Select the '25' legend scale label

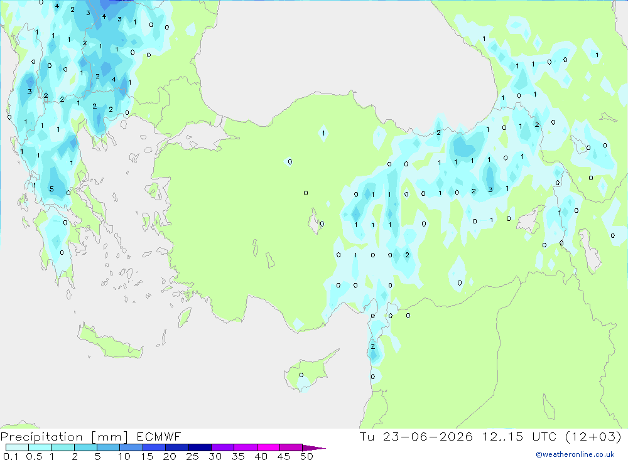click(192, 456)
